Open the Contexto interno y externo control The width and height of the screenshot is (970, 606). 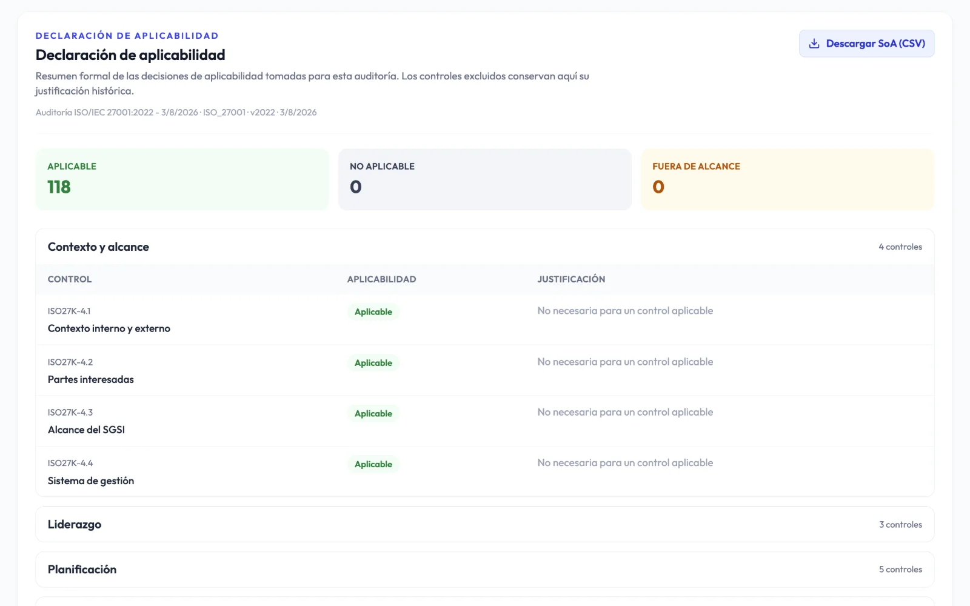click(109, 328)
